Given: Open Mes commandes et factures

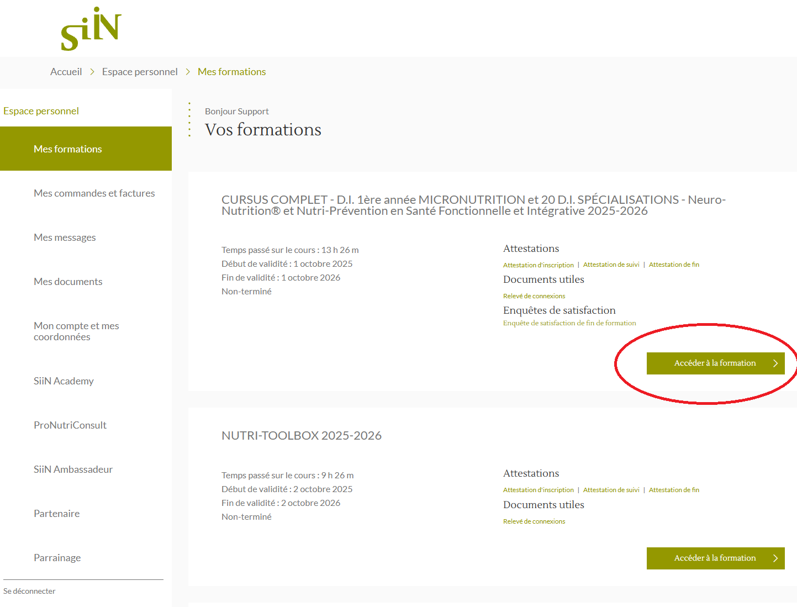Looking at the screenshot, I should point(94,193).
